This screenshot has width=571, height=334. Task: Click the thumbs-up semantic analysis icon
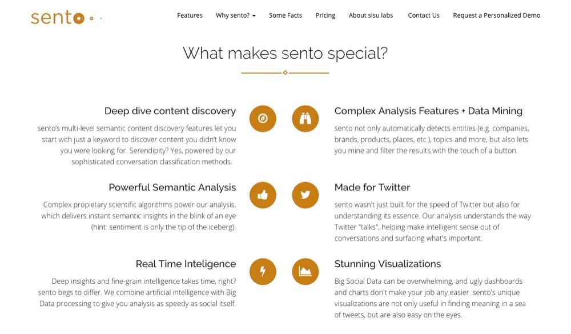[263, 195]
